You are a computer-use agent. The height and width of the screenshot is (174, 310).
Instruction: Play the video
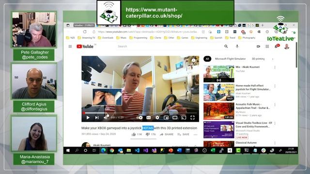point(88,117)
